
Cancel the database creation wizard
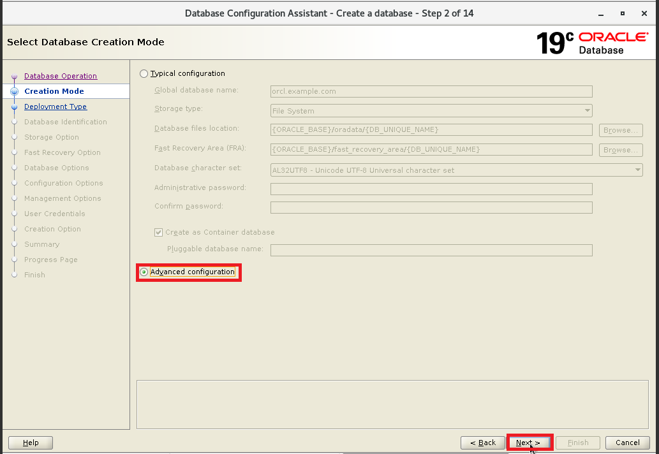[628, 443]
